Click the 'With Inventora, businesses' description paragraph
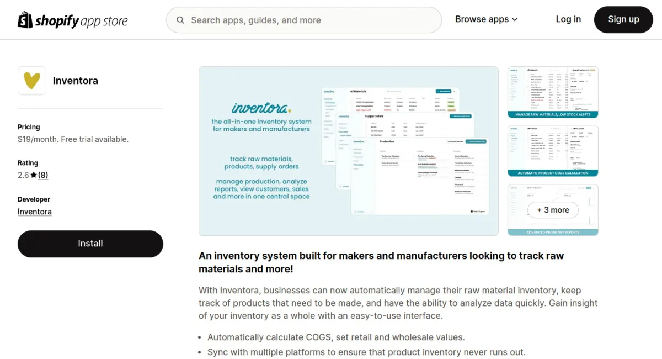The image size is (662, 359). click(398, 303)
